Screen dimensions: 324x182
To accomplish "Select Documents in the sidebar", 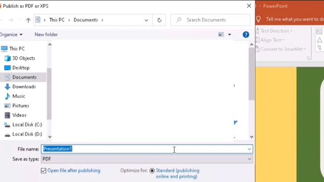I will click(x=24, y=77).
